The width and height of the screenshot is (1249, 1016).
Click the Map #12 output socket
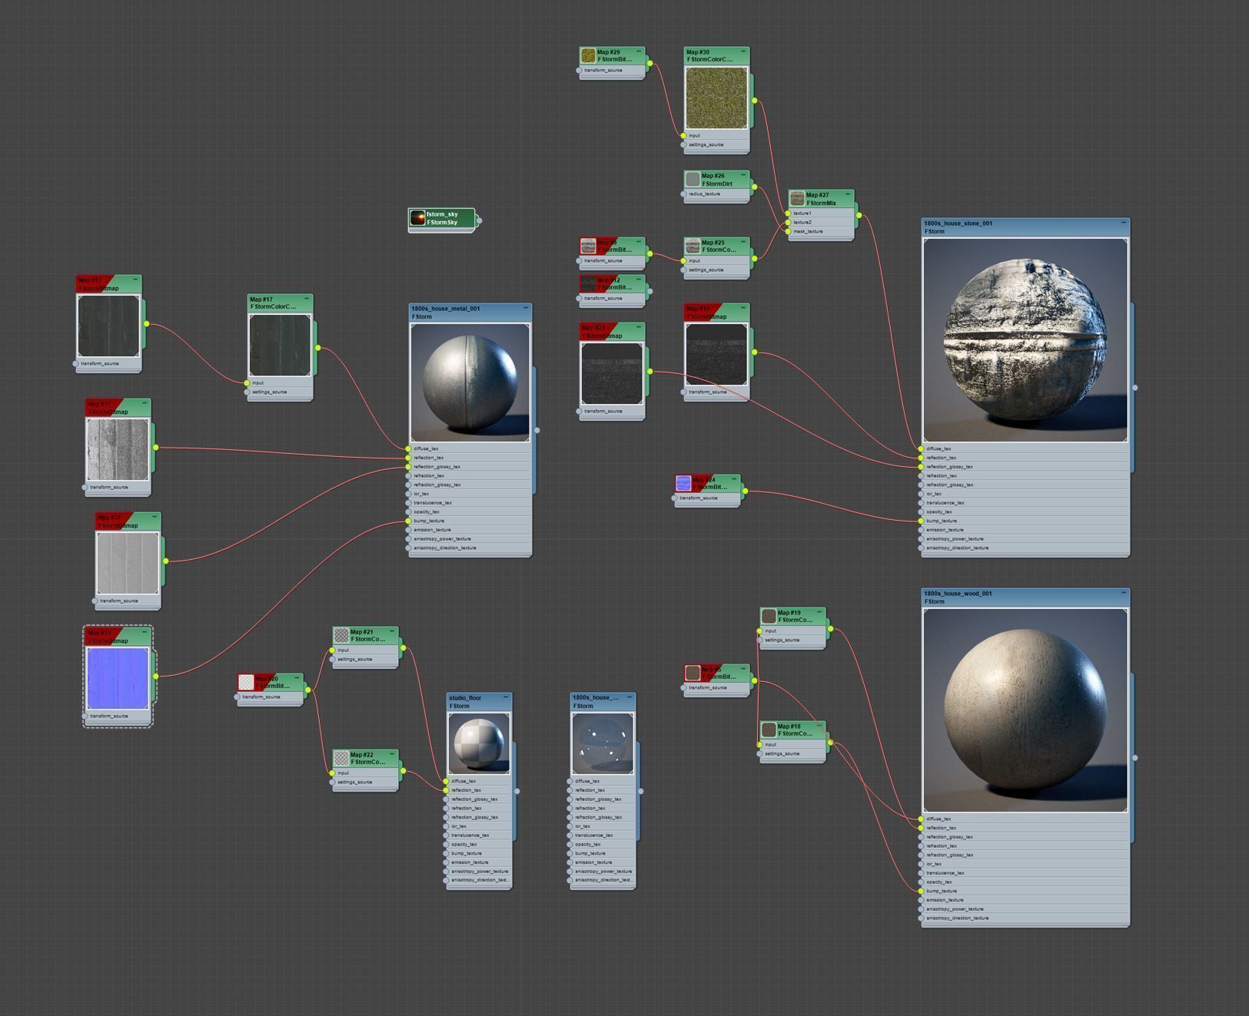coord(649,291)
